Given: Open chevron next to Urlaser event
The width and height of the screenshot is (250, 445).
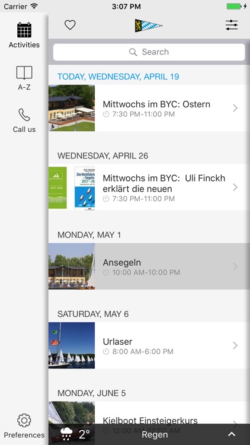Looking at the screenshot, I should point(235,345).
